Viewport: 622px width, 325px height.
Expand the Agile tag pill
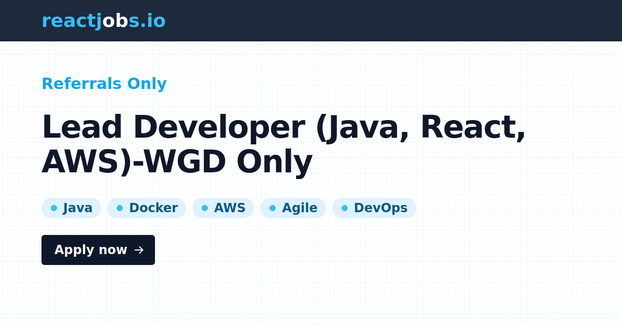tap(293, 208)
